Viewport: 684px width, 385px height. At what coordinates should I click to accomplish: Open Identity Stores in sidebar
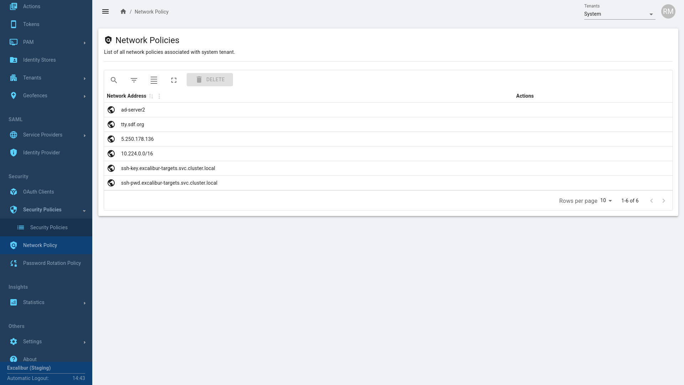[39, 60]
